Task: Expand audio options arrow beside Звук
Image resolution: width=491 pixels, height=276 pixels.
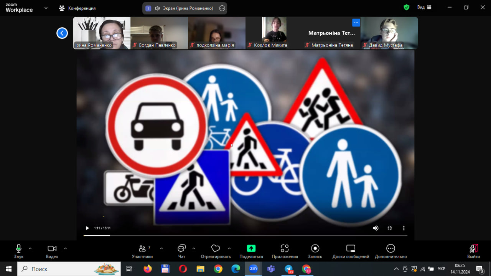Action: tap(30, 248)
